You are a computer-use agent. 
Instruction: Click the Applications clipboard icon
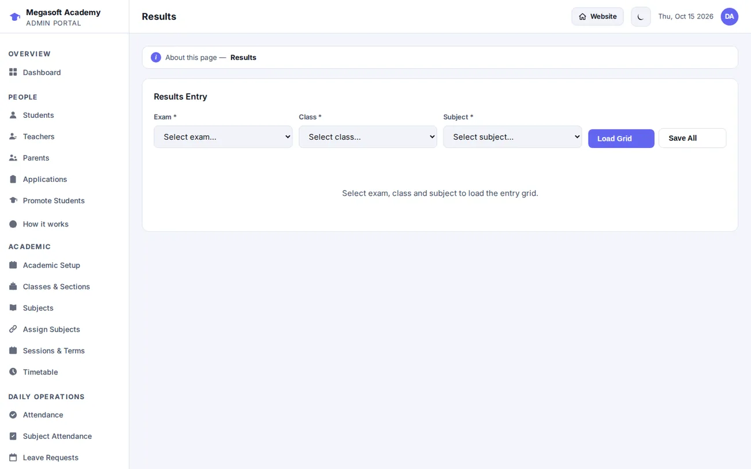pos(13,179)
